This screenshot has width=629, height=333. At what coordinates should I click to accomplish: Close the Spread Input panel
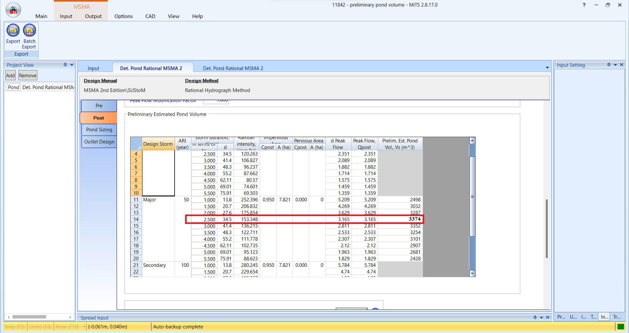click(x=548, y=318)
